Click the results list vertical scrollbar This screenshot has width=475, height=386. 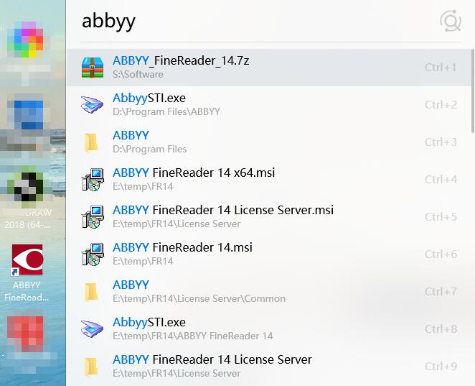(471, 90)
